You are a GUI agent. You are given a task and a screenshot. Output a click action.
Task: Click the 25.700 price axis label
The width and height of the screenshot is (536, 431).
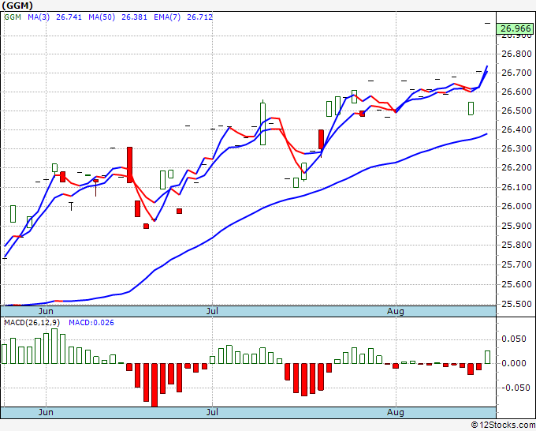(x=516, y=264)
